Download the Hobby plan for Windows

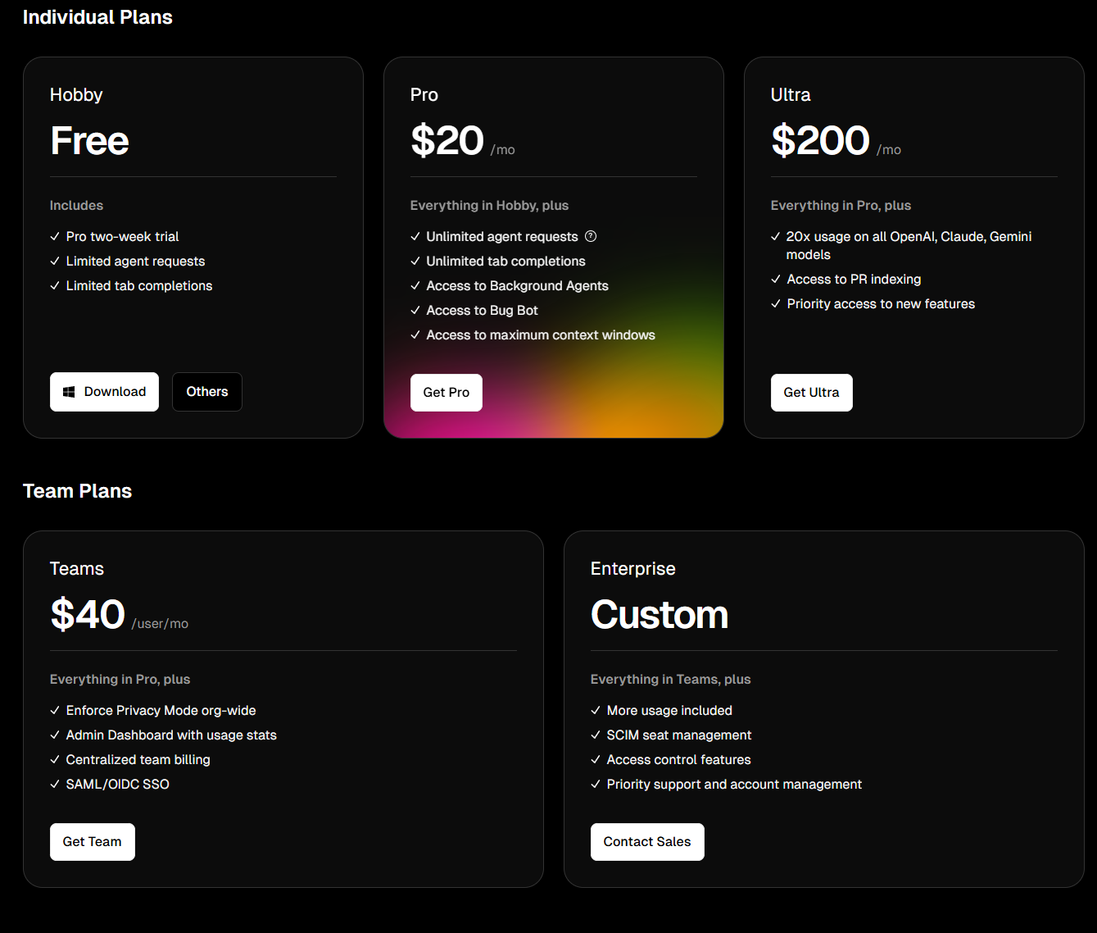tap(104, 392)
